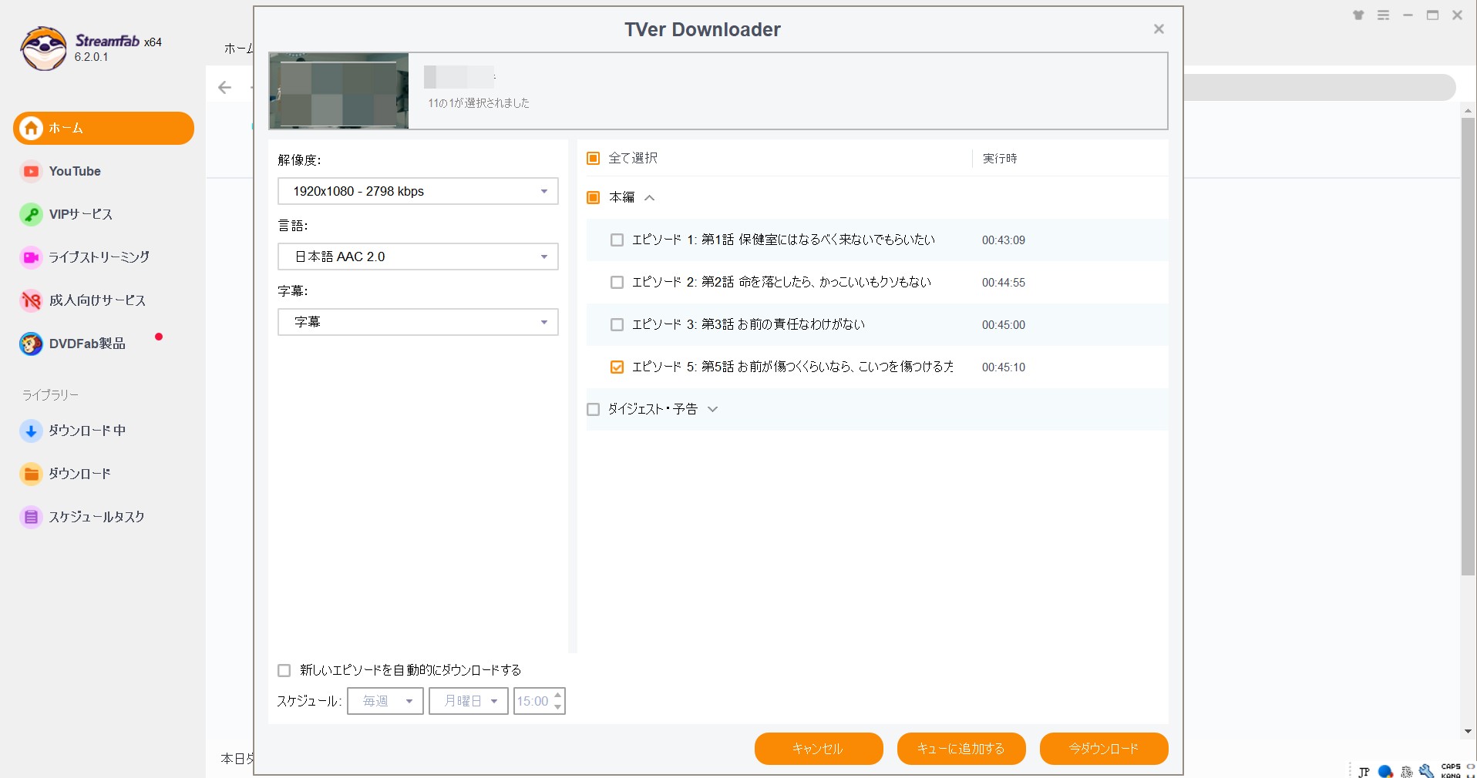Viewport: 1477px width, 778px height.
Task: Click the blue IME mode icon
Action: (x=1385, y=771)
